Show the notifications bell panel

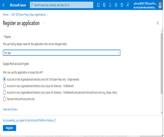pyautogui.click(x=110, y=5)
